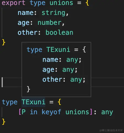Click the name property in the unions type
Viewport: 124px width, 133px height.
[x=26, y=13]
